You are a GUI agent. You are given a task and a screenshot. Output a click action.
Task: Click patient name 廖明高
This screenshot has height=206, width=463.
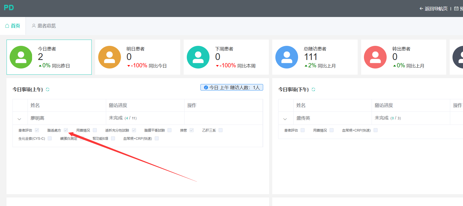click(37, 118)
